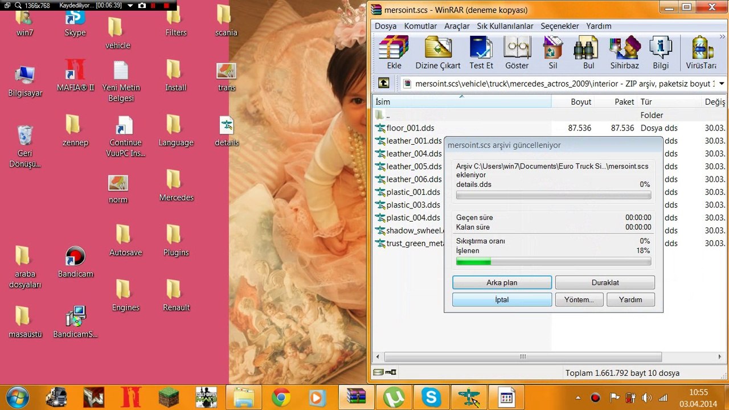Viewport: 729px width, 410px height.
Task: Select the details file on desktop
Action: (x=227, y=132)
